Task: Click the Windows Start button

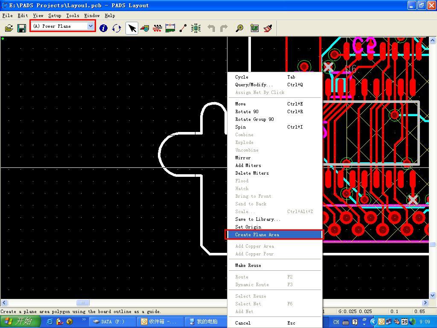Action: coord(20,322)
